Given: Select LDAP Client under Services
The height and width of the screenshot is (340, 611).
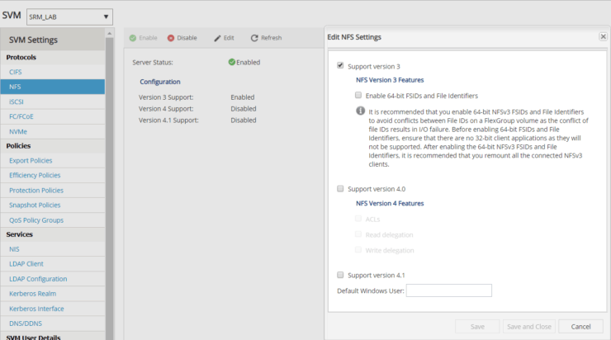Looking at the screenshot, I should coord(26,263).
